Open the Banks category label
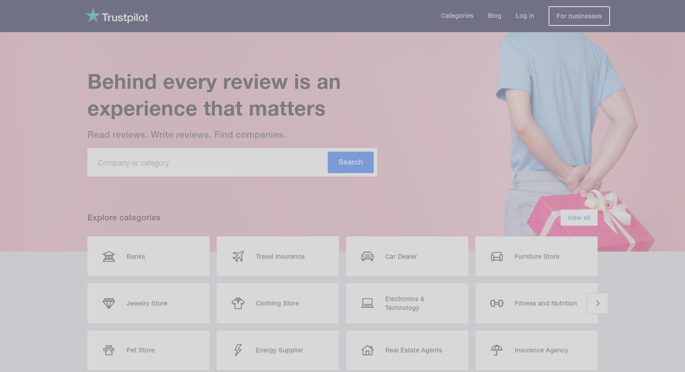 pos(136,256)
